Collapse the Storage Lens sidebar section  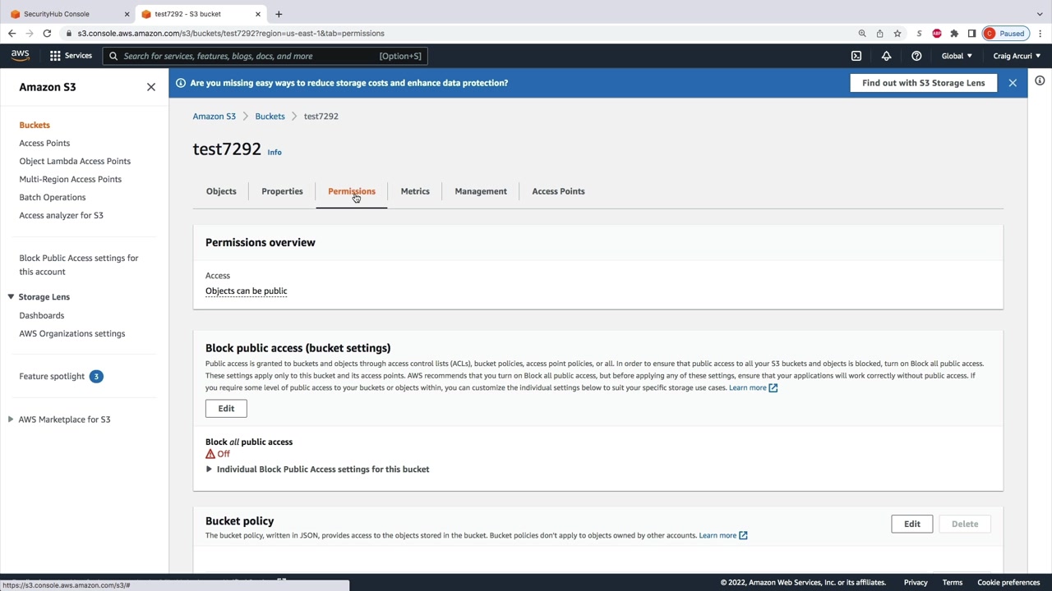11,297
